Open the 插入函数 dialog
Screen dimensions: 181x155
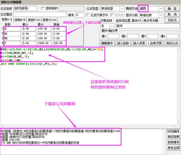(124, 43)
